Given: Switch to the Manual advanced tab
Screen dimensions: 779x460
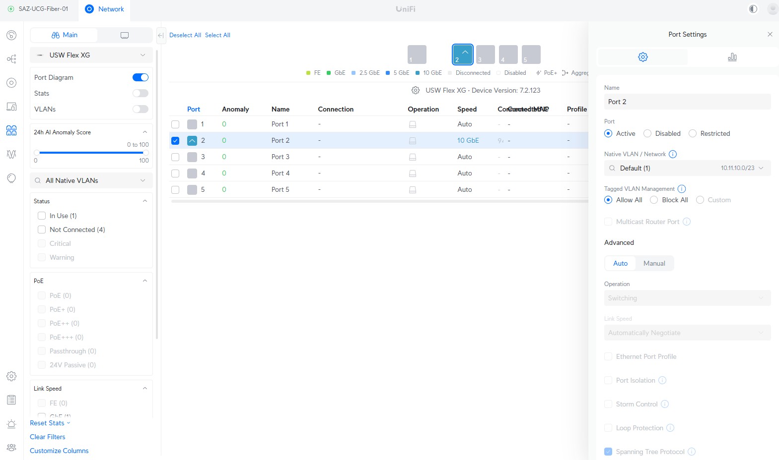Looking at the screenshot, I should 654,263.
